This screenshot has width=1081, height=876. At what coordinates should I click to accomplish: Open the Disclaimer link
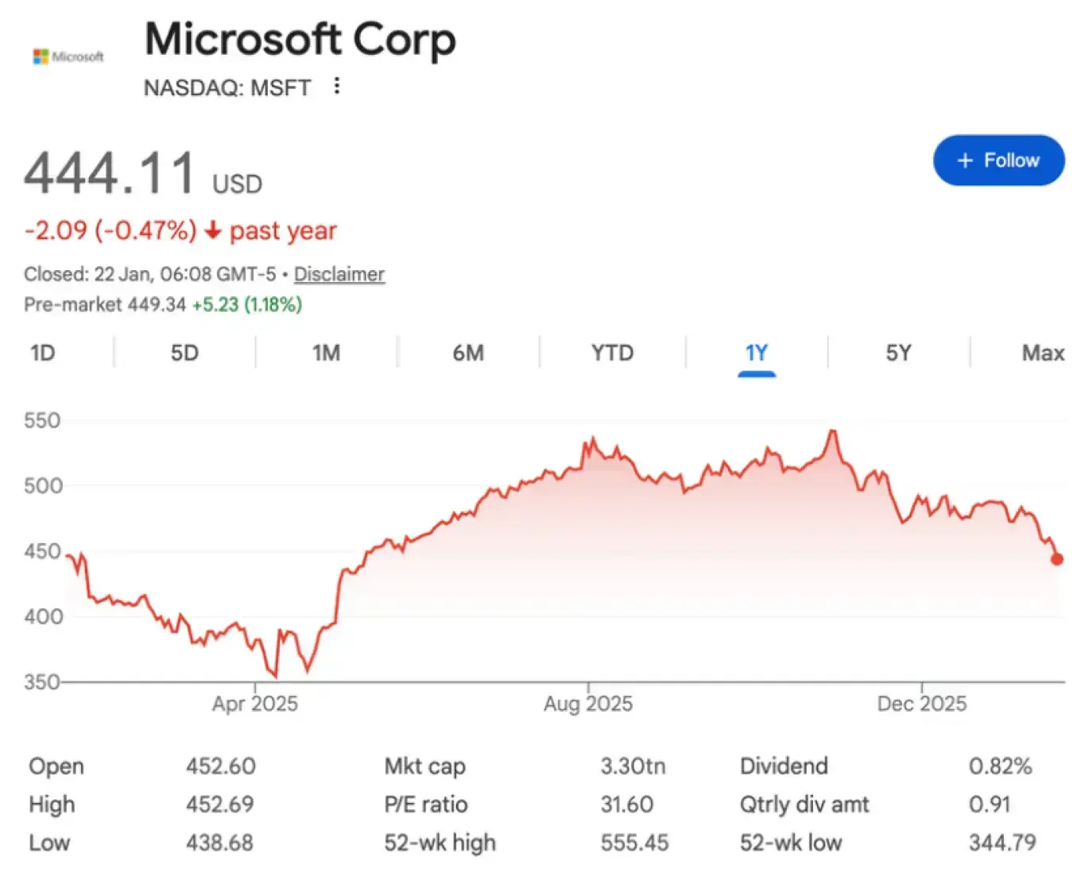pos(339,274)
